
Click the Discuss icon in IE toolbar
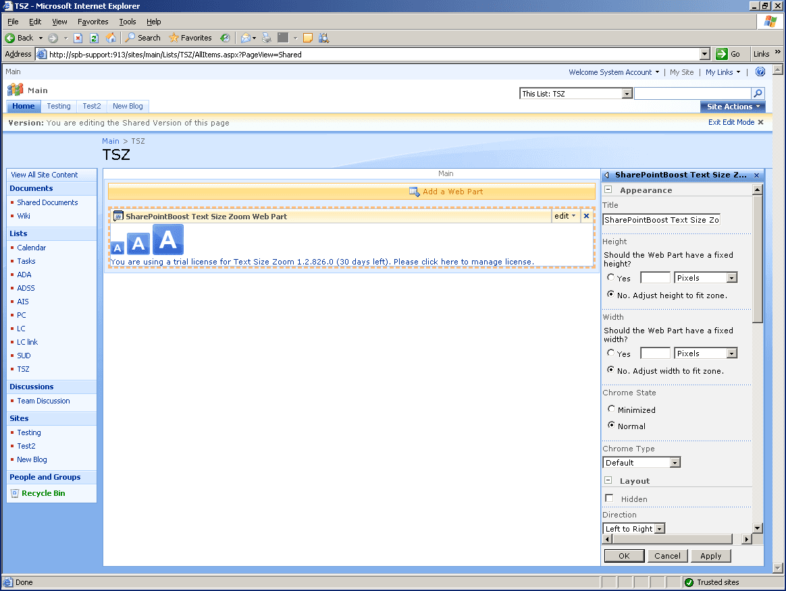click(308, 38)
